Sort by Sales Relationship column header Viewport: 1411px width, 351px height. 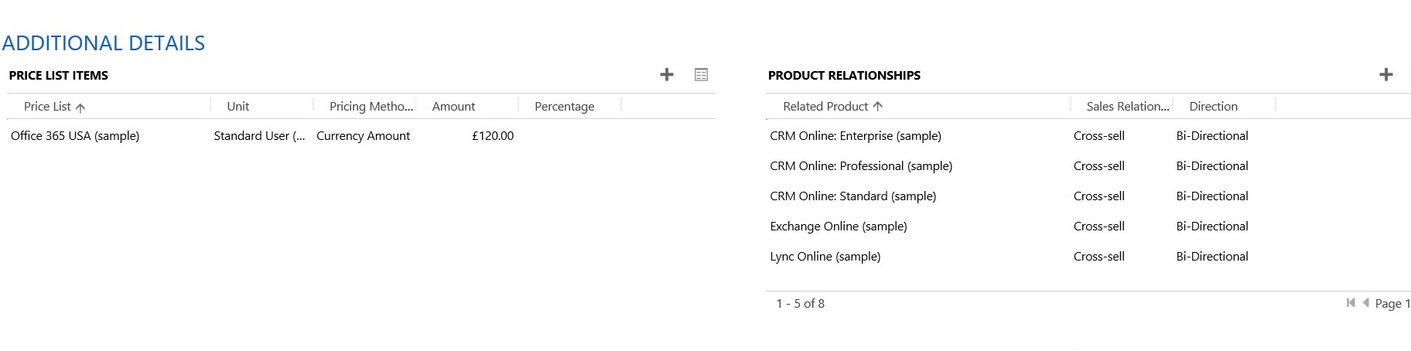1127,107
